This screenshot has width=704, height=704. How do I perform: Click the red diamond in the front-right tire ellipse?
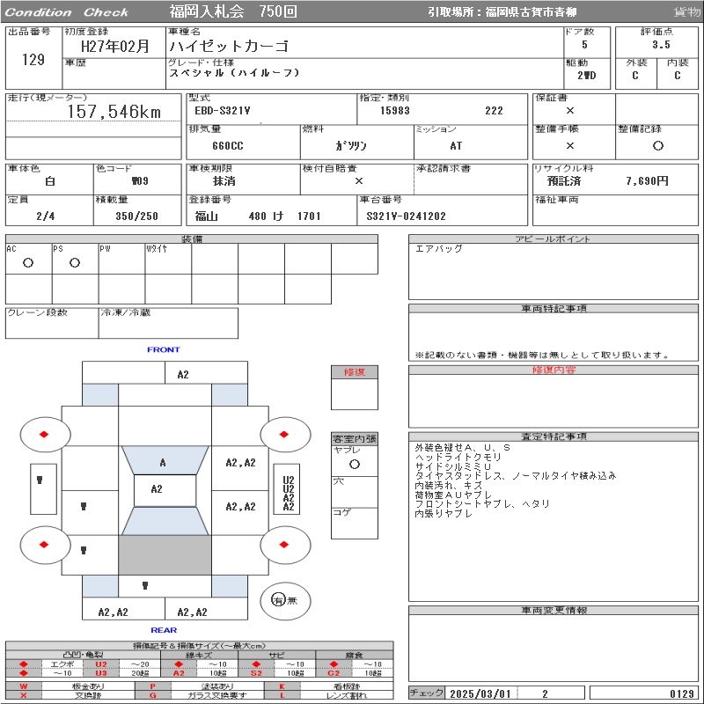(x=283, y=434)
